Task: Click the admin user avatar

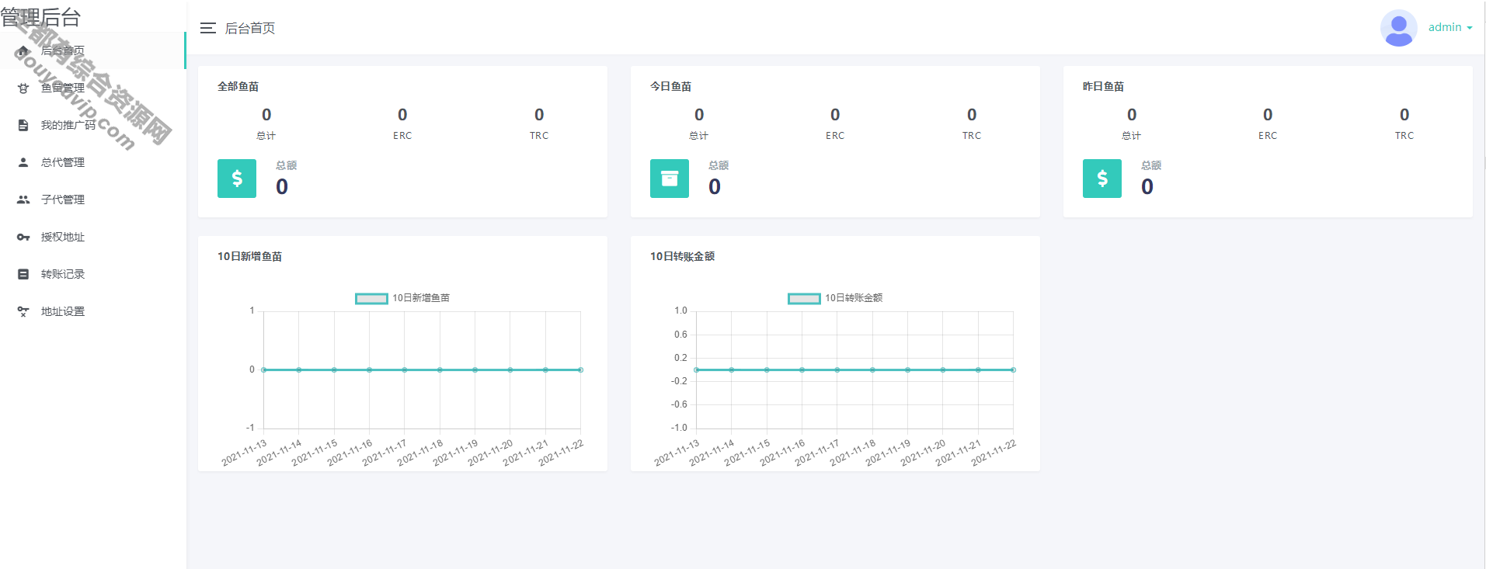Action: click(x=1398, y=28)
